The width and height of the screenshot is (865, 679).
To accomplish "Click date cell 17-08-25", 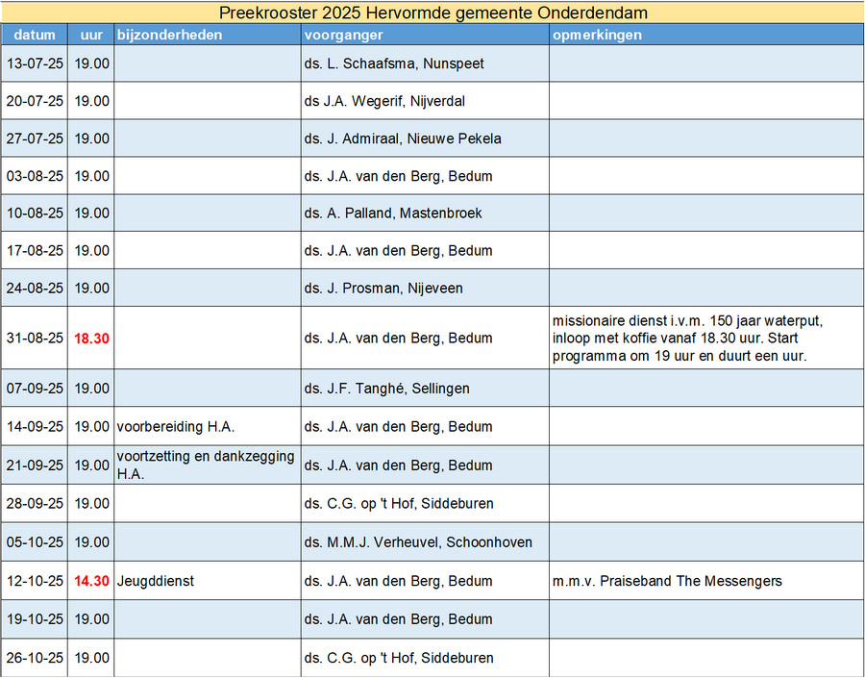I will tap(35, 251).
